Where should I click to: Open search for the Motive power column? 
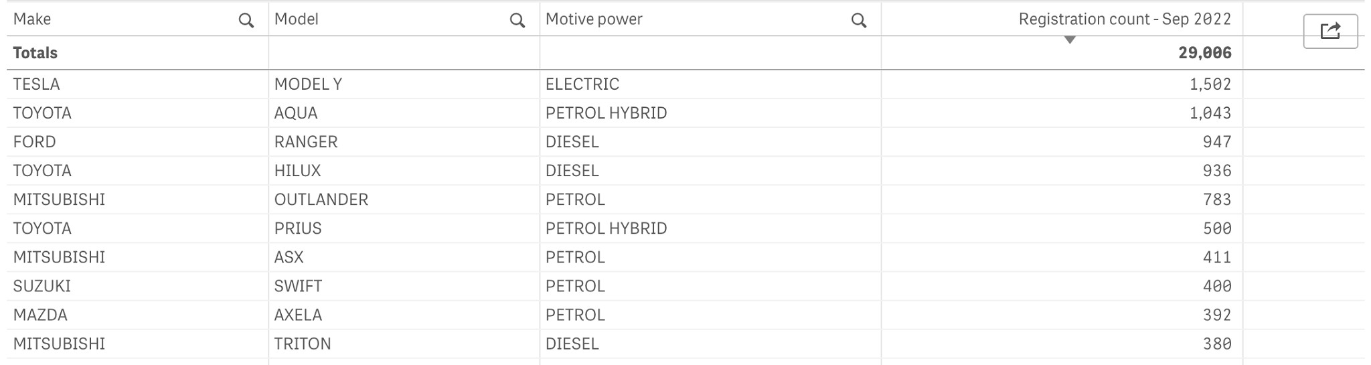pos(859,21)
